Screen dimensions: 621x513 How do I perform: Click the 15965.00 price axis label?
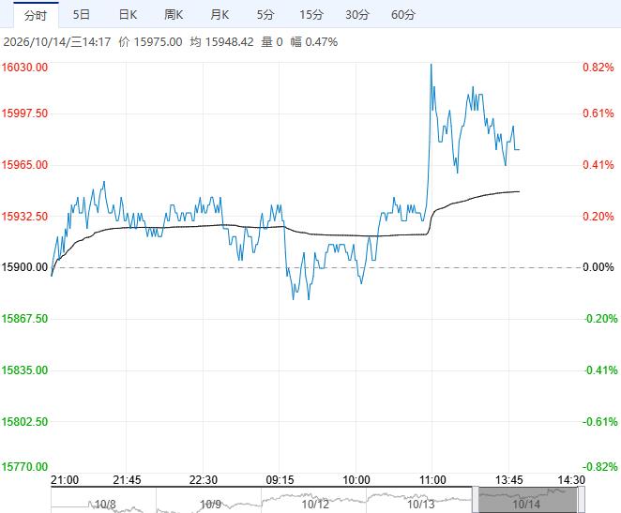(x=24, y=165)
